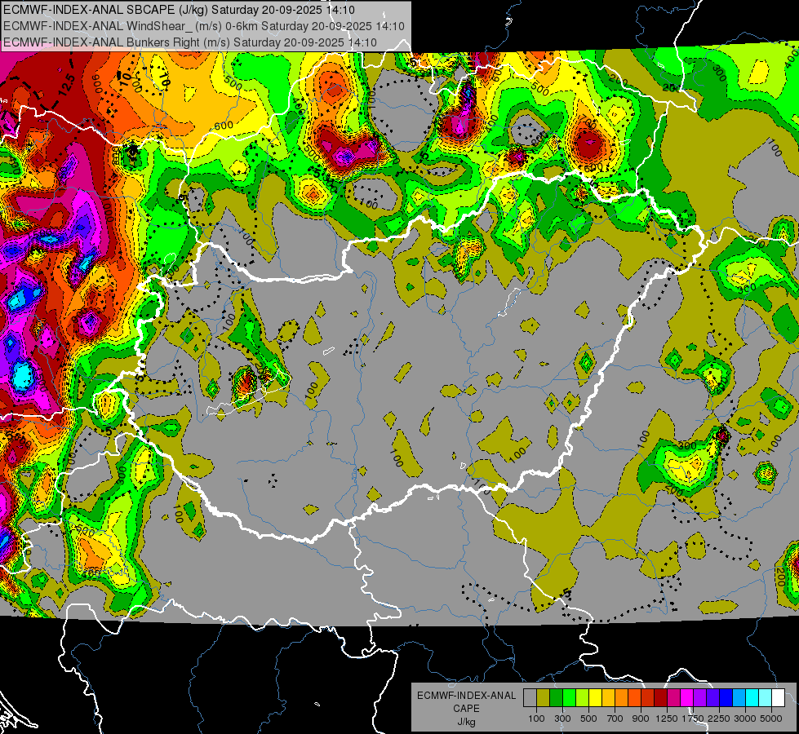
Task: Click the legend tick label 900
Action: pyautogui.click(x=641, y=719)
